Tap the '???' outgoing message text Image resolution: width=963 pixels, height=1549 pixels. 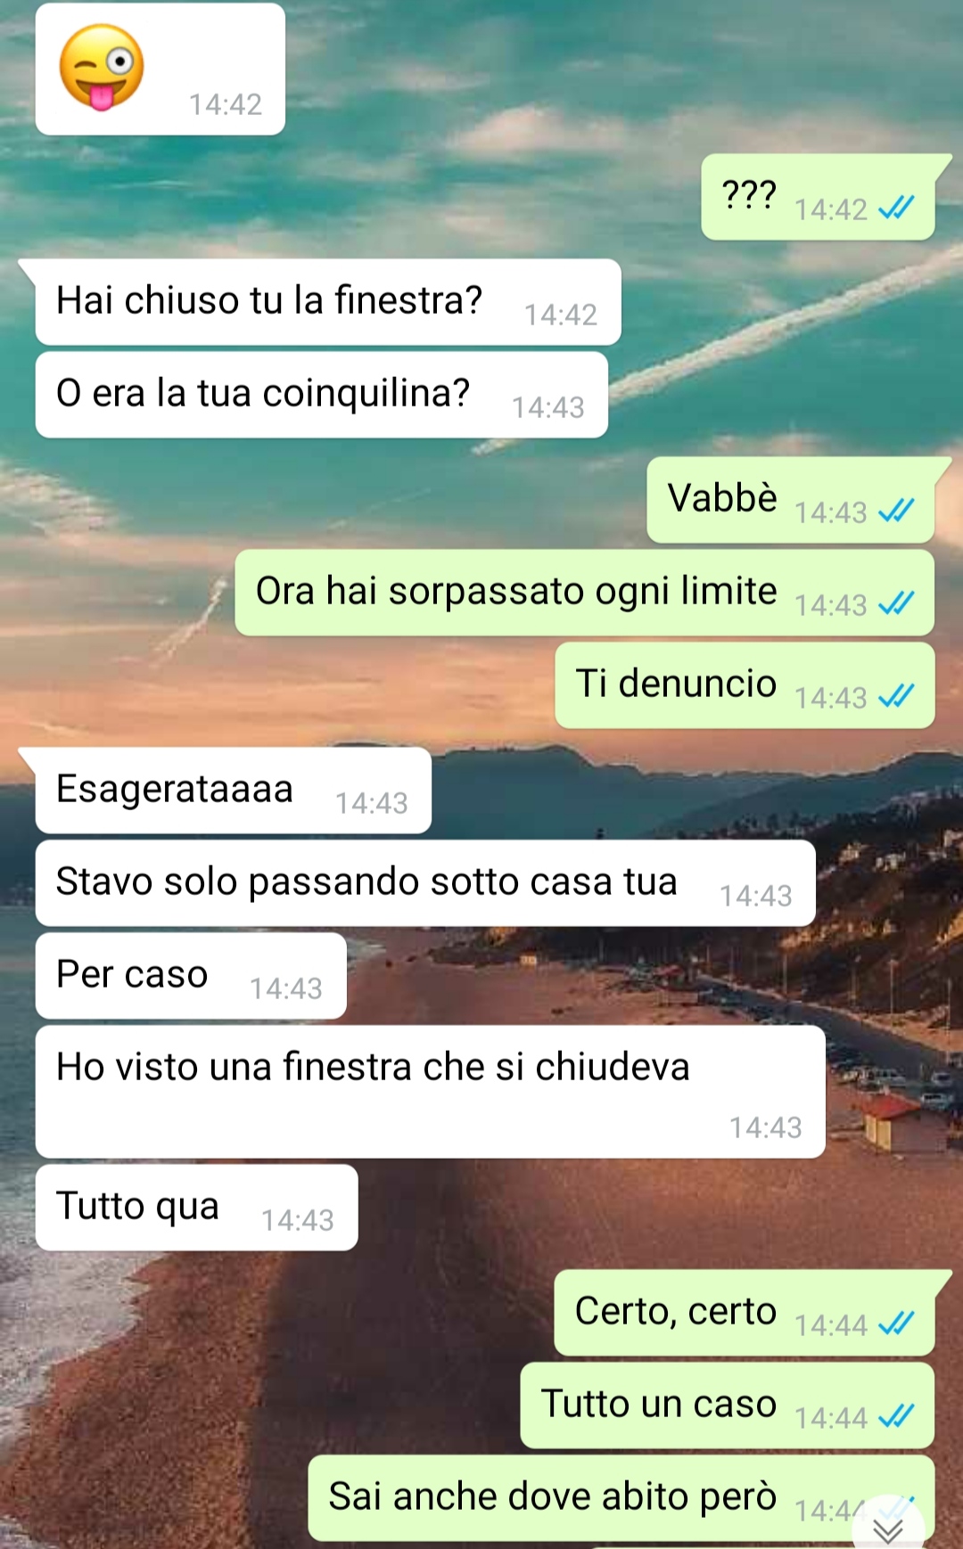(749, 194)
